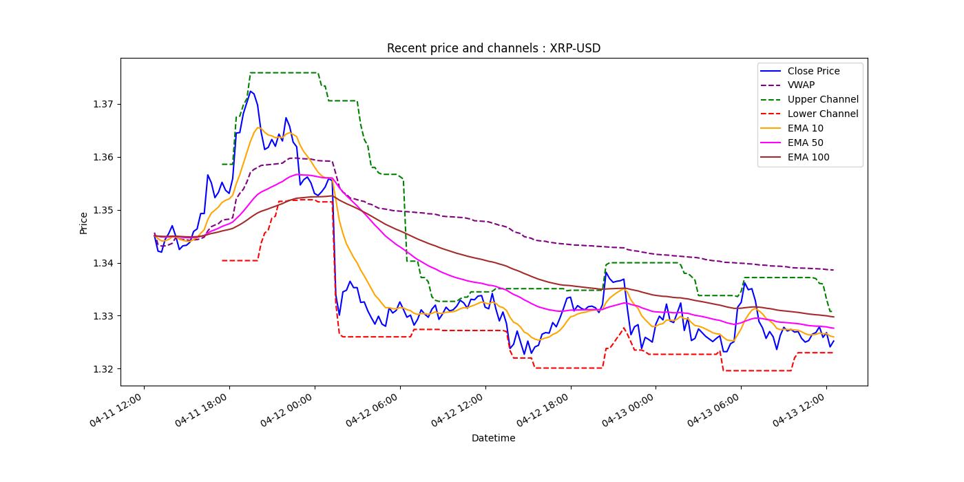Image resolution: width=964 pixels, height=482 pixels.
Task: Click the 'EMA 10' legend label
Action: pyautogui.click(x=805, y=129)
